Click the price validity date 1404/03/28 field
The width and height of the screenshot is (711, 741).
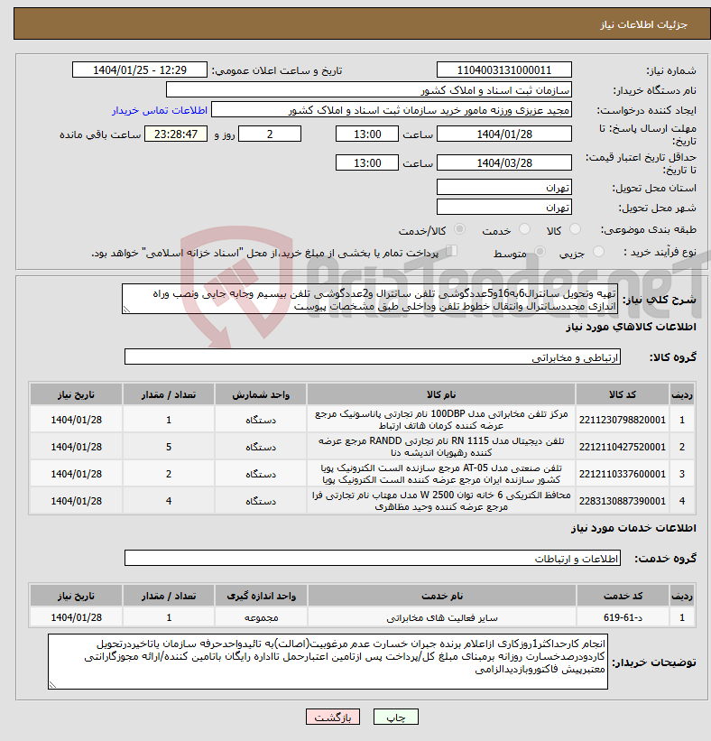pos(504,163)
